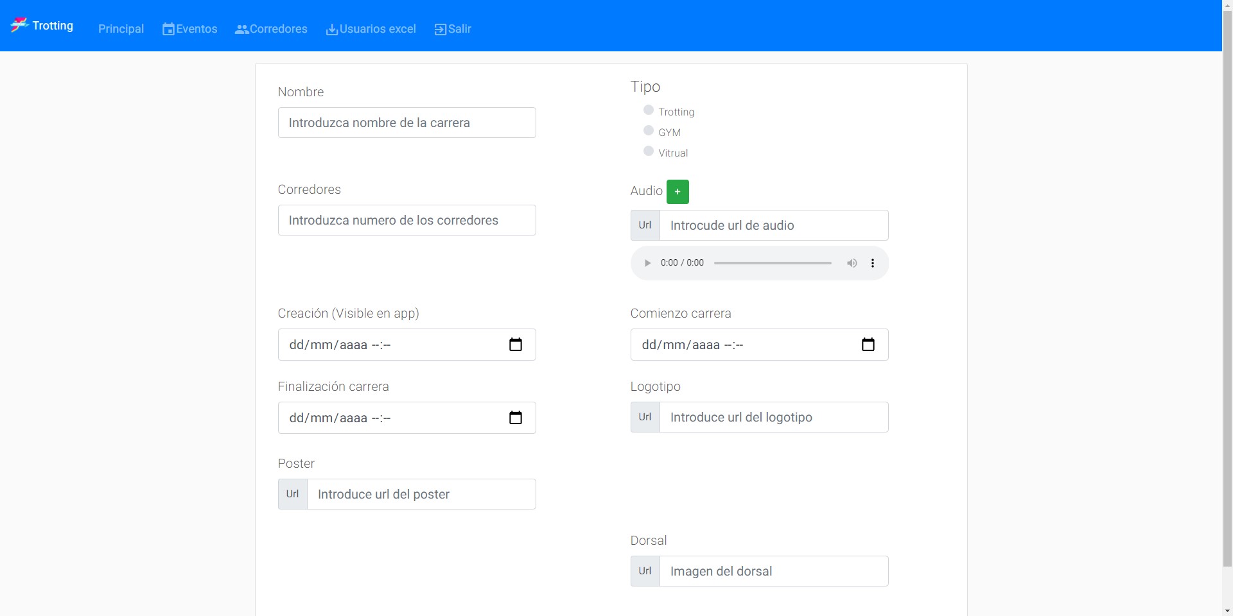Open calendar picker for Finalización carrera
Screen dimensions: 1233x616
tap(516, 418)
